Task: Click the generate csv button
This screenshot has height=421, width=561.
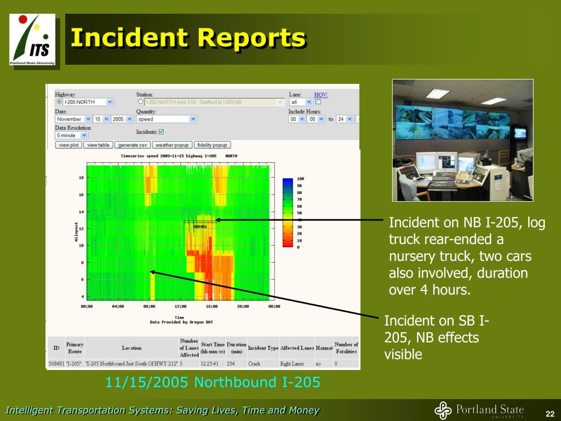Action: [133, 145]
